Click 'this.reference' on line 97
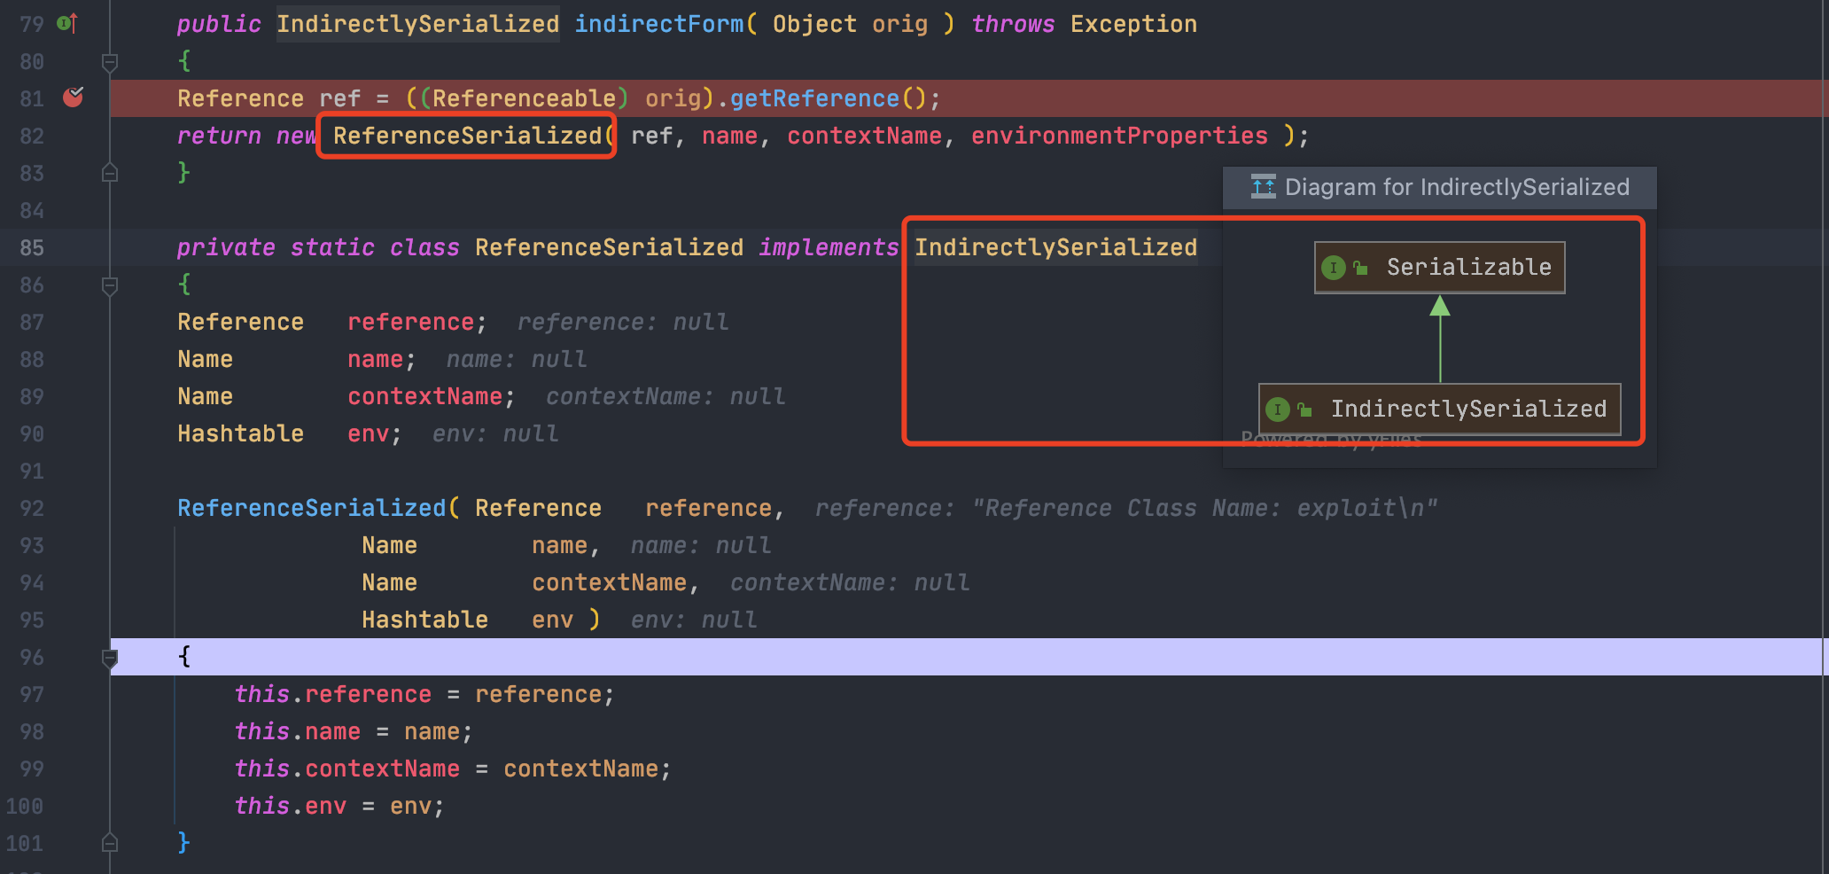The height and width of the screenshot is (874, 1829). (x=332, y=694)
